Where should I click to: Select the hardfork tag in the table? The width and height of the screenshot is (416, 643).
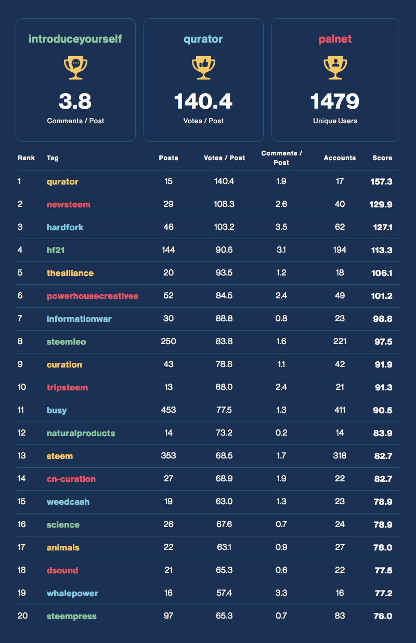65,227
